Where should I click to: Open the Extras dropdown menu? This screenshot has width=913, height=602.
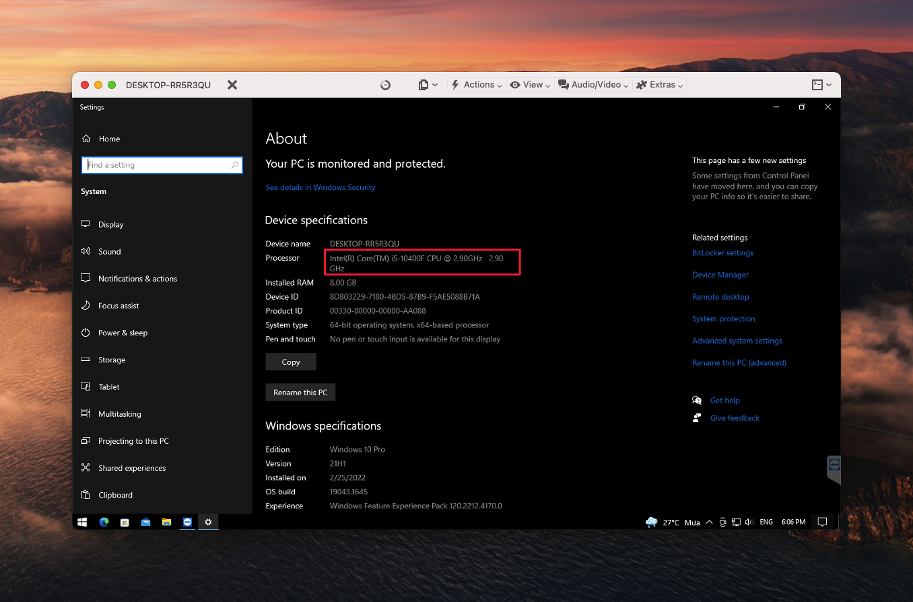[660, 85]
